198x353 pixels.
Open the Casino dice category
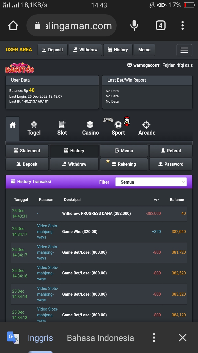90,129
